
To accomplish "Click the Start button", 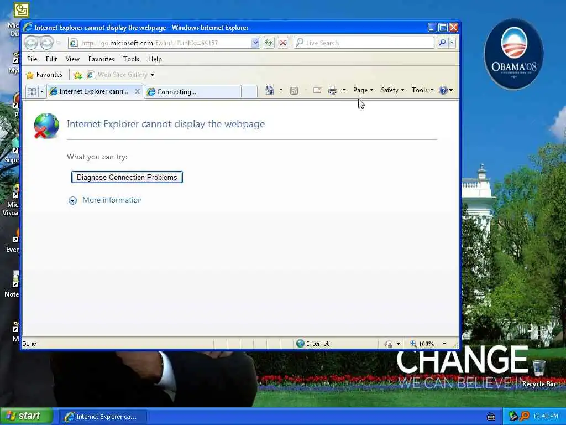I will tap(27, 416).
